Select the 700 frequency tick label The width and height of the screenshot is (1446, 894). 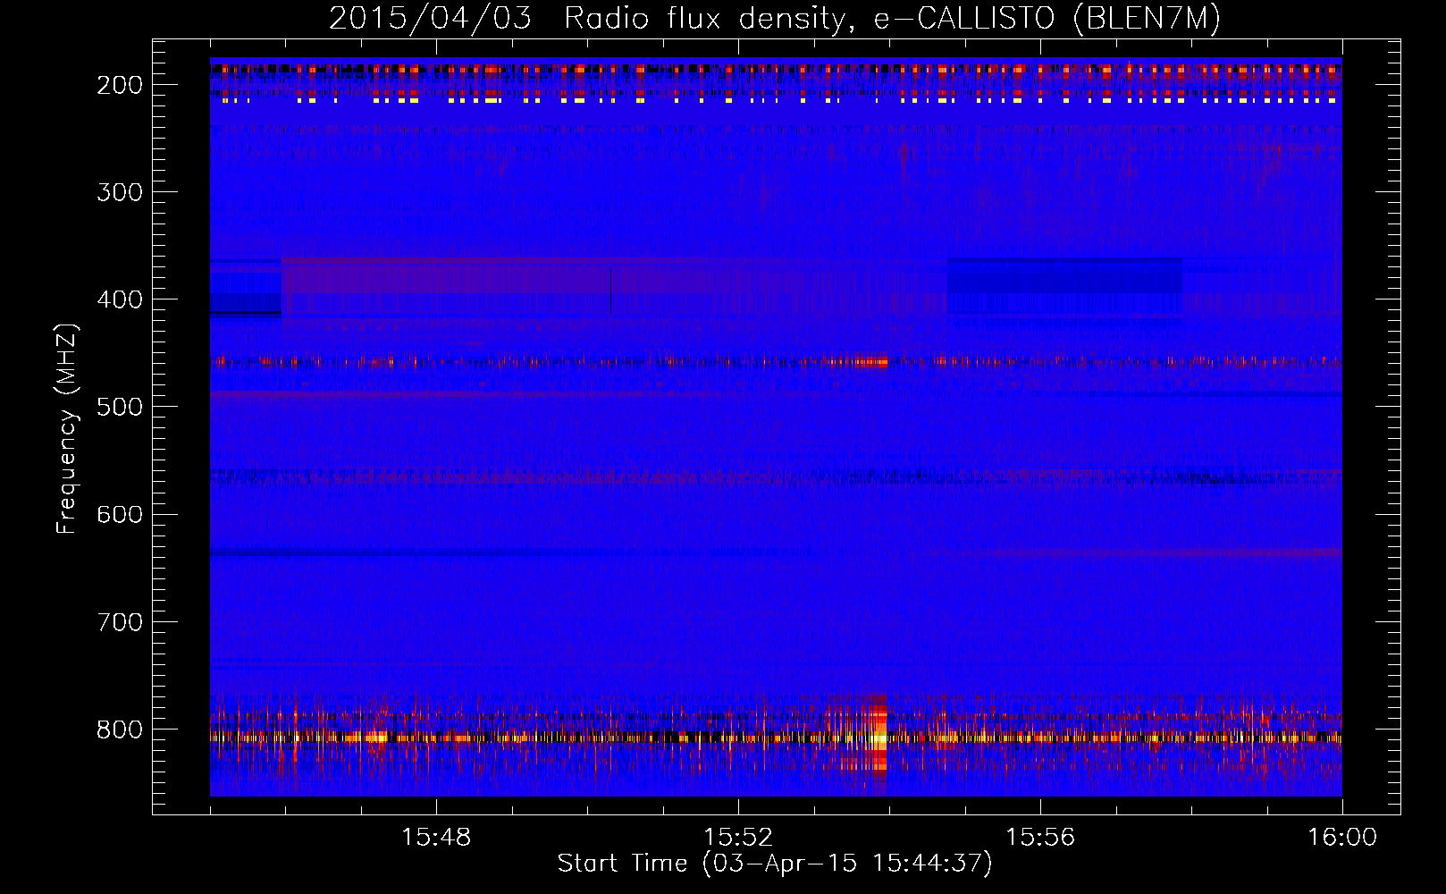click(120, 622)
